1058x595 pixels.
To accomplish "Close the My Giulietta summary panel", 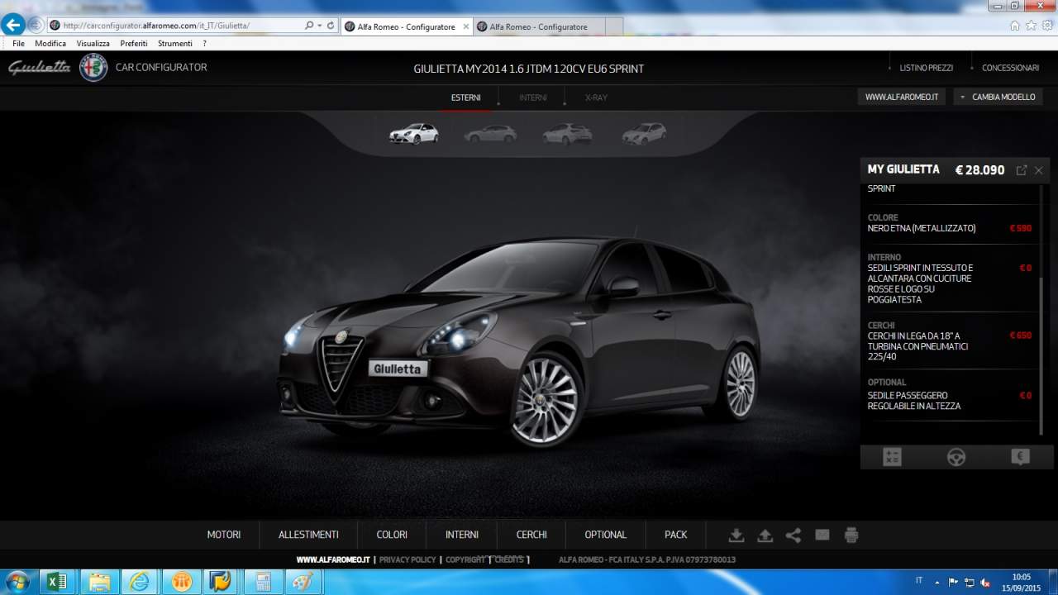I will [x=1039, y=170].
